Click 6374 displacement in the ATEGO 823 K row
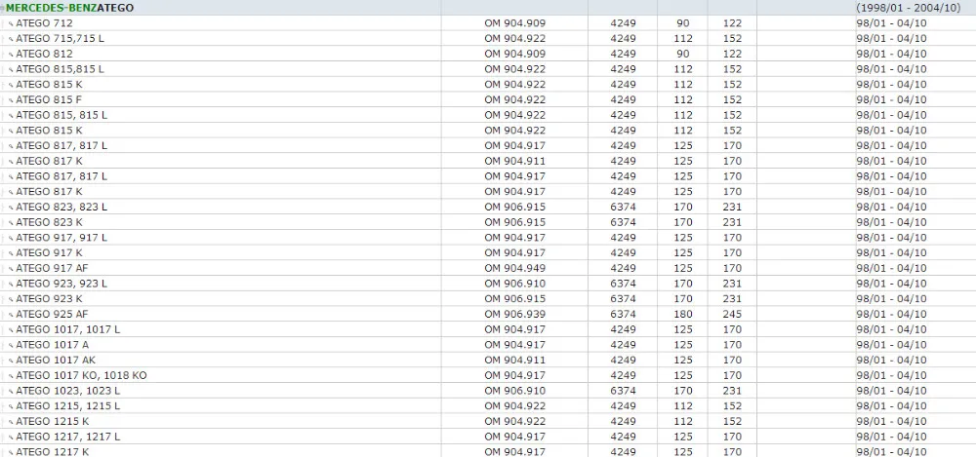Image resolution: width=976 pixels, height=457 pixels. click(x=623, y=222)
